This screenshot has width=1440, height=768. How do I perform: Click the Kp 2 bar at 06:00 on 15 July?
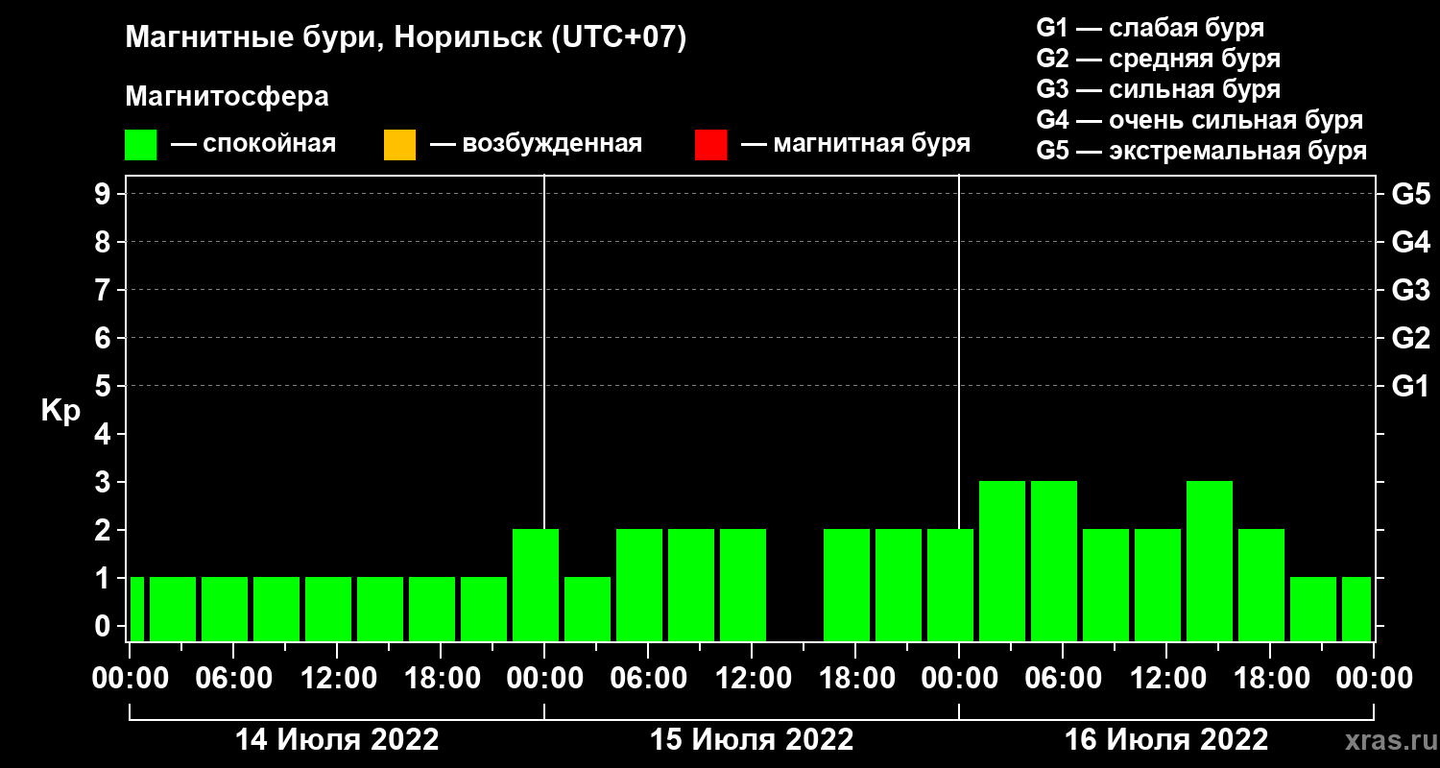tap(639, 585)
